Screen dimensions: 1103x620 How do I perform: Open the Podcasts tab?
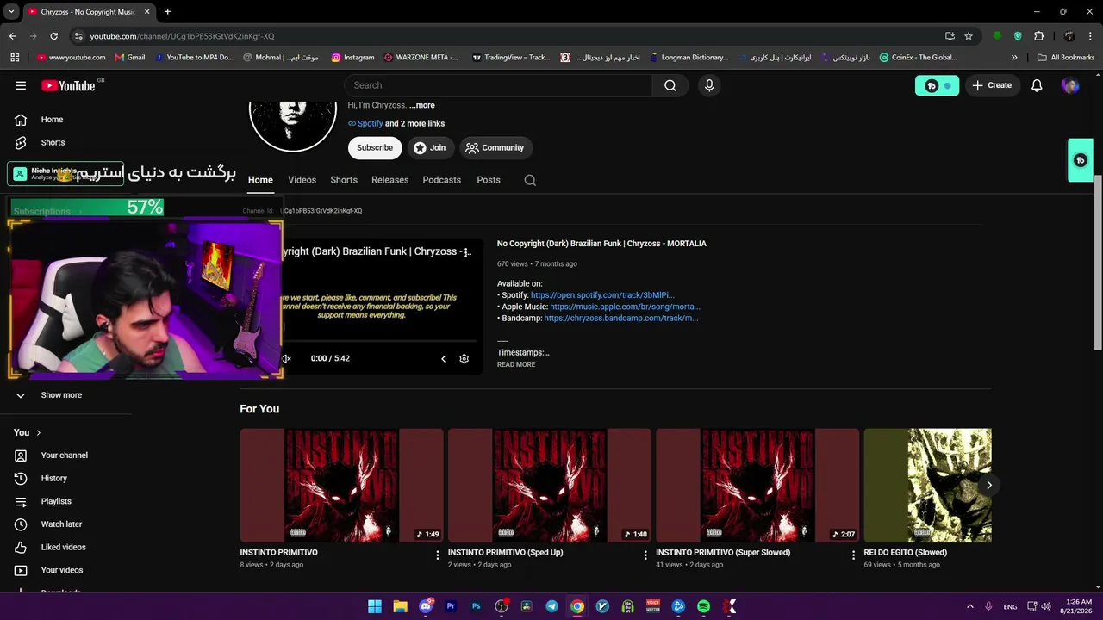coord(442,180)
